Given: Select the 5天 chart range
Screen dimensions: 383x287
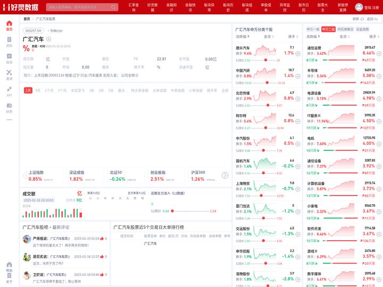Looking at the screenshot, I should pyautogui.click(x=38, y=90).
